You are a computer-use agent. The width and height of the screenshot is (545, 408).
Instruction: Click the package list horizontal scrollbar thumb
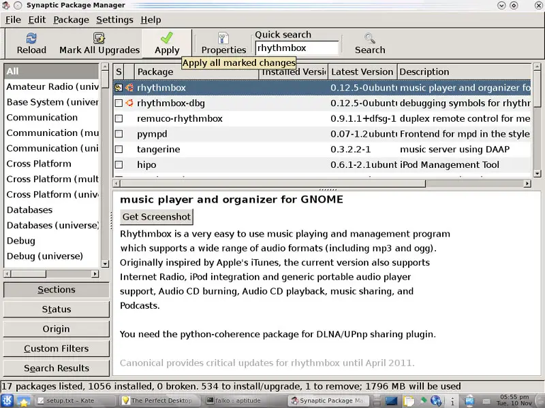(273, 184)
